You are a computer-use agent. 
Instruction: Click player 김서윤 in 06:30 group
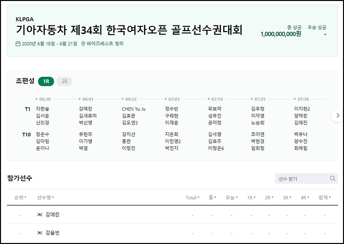coord(43,115)
